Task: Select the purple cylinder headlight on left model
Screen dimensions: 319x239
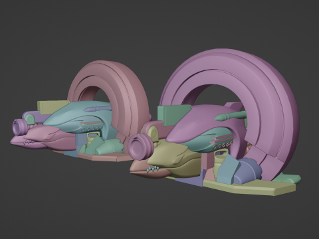Action: tap(21, 127)
